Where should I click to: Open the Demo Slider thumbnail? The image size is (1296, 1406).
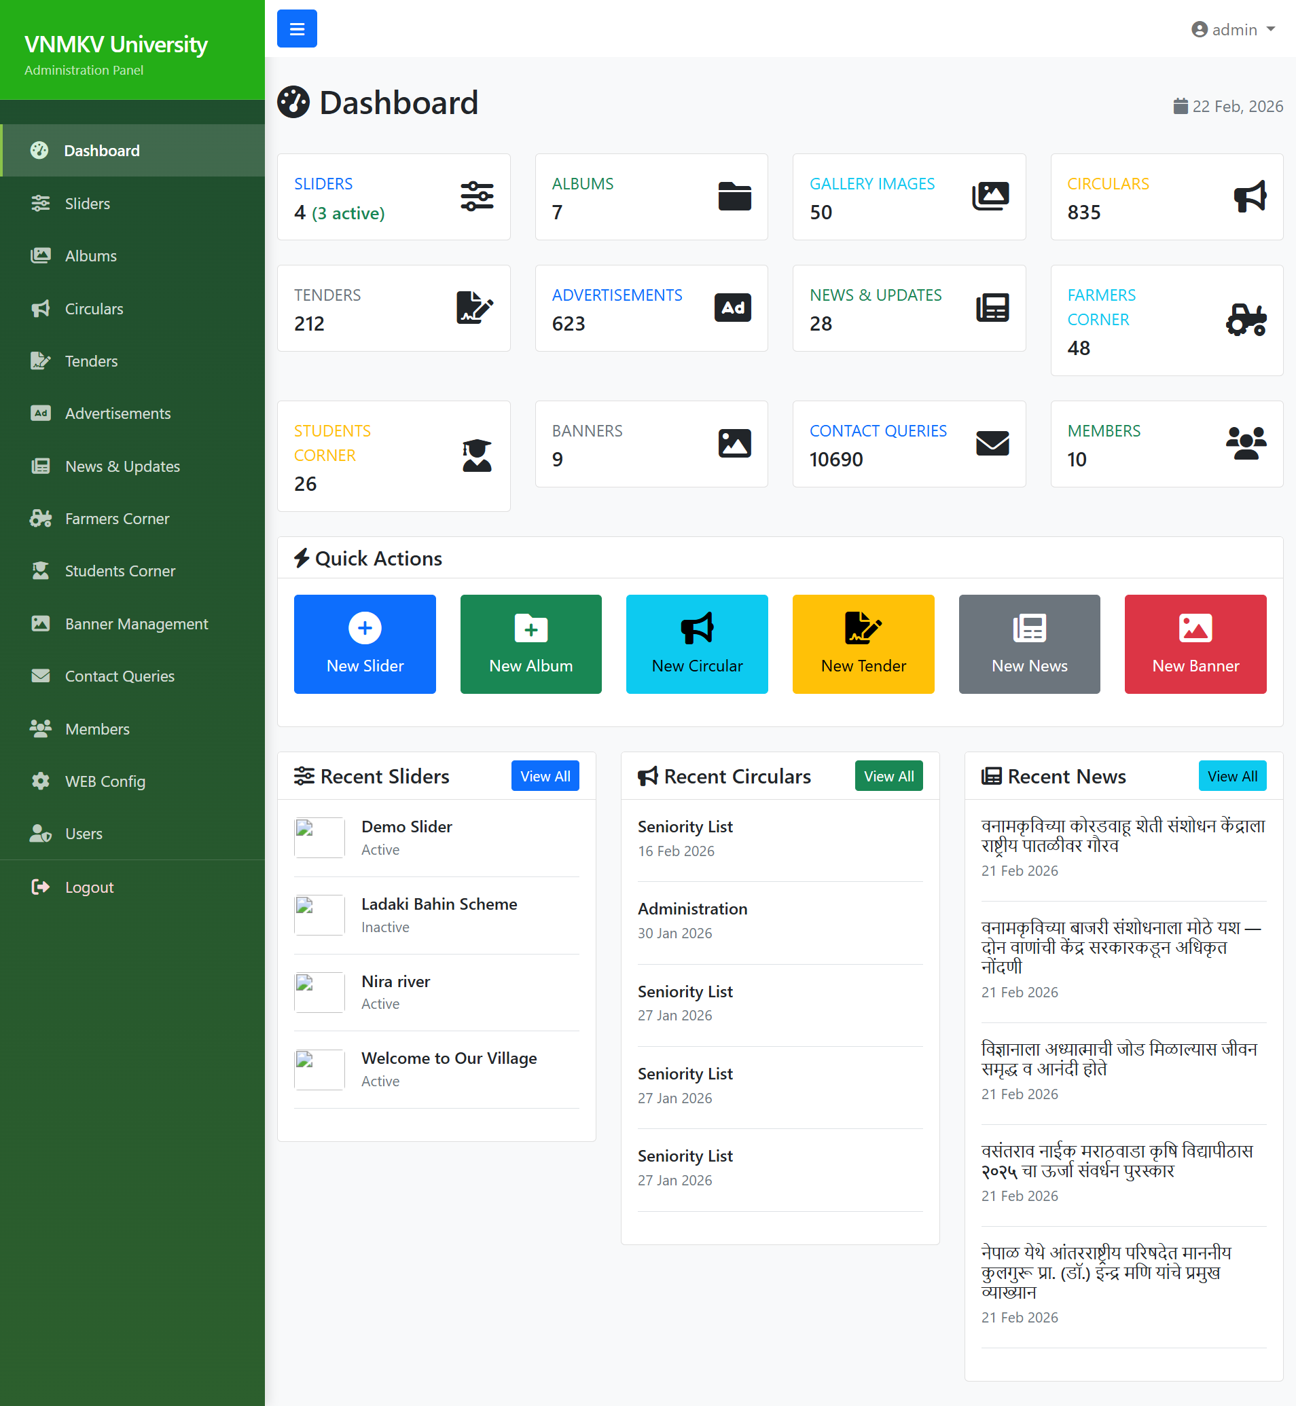point(319,837)
